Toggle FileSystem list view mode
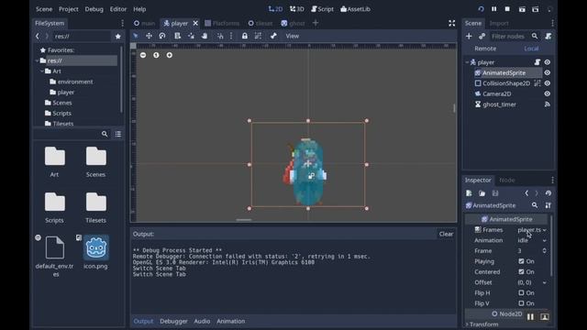The image size is (587, 330). (x=118, y=134)
